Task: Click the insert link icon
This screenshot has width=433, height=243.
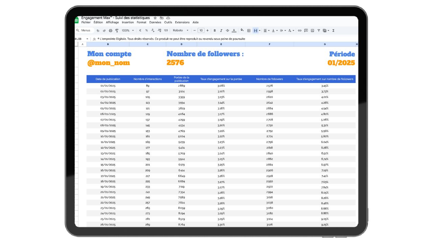Action: [x=299, y=30]
